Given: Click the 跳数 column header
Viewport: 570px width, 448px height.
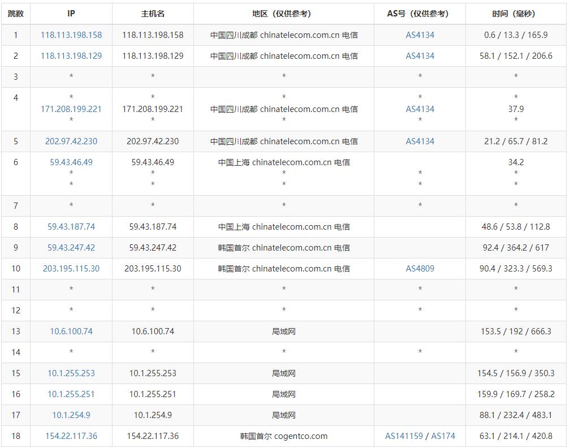Looking at the screenshot, I should coord(16,14).
